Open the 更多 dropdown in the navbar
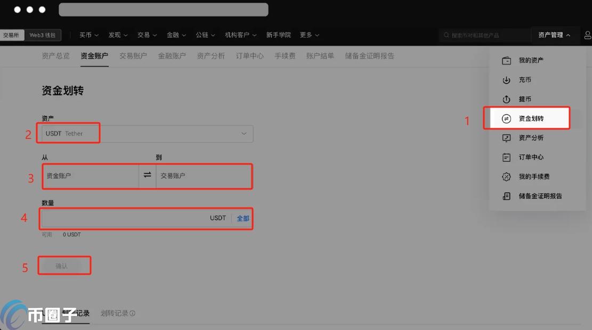Screen dimensions: 592x330 coord(306,35)
